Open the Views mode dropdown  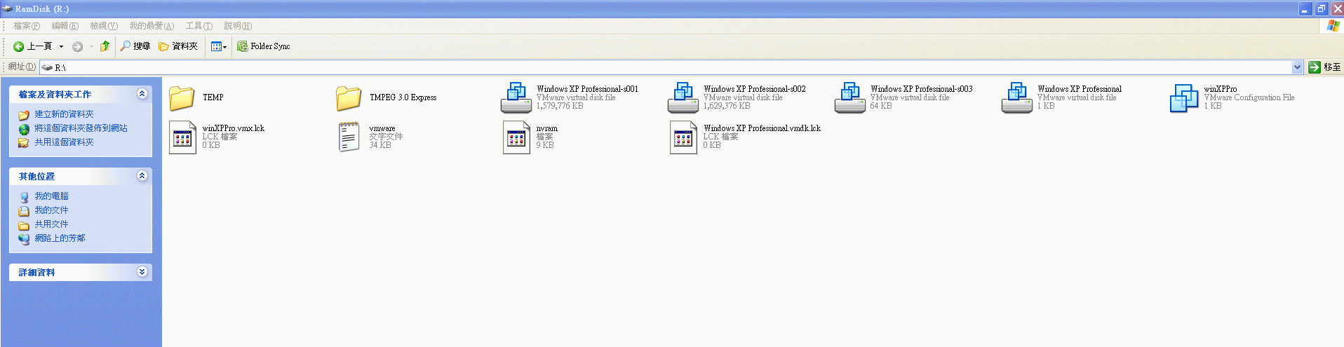pos(219,46)
